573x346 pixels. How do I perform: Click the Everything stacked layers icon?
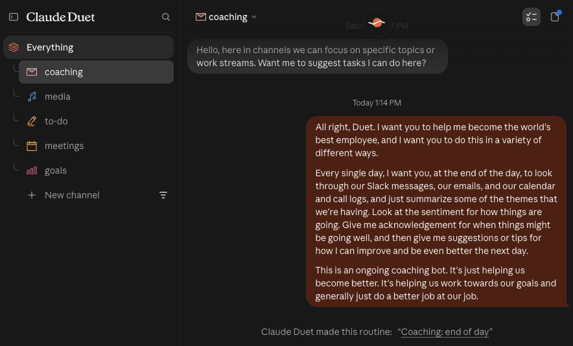pos(14,47)
